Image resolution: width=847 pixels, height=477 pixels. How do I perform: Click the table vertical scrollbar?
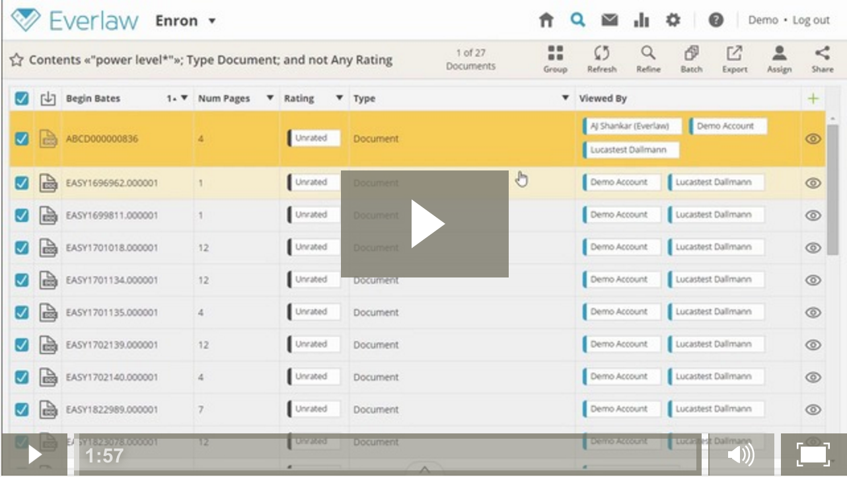[x=833, y=188]
